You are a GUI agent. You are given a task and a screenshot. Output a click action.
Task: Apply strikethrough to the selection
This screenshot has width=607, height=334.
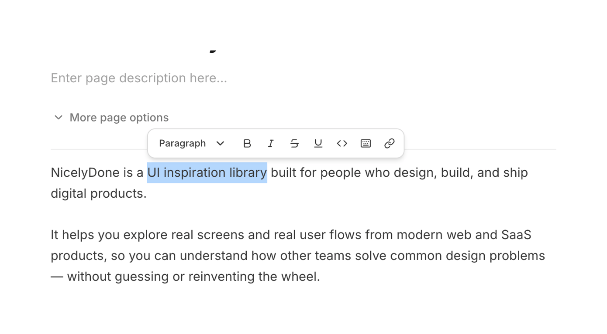click(294, 143)
